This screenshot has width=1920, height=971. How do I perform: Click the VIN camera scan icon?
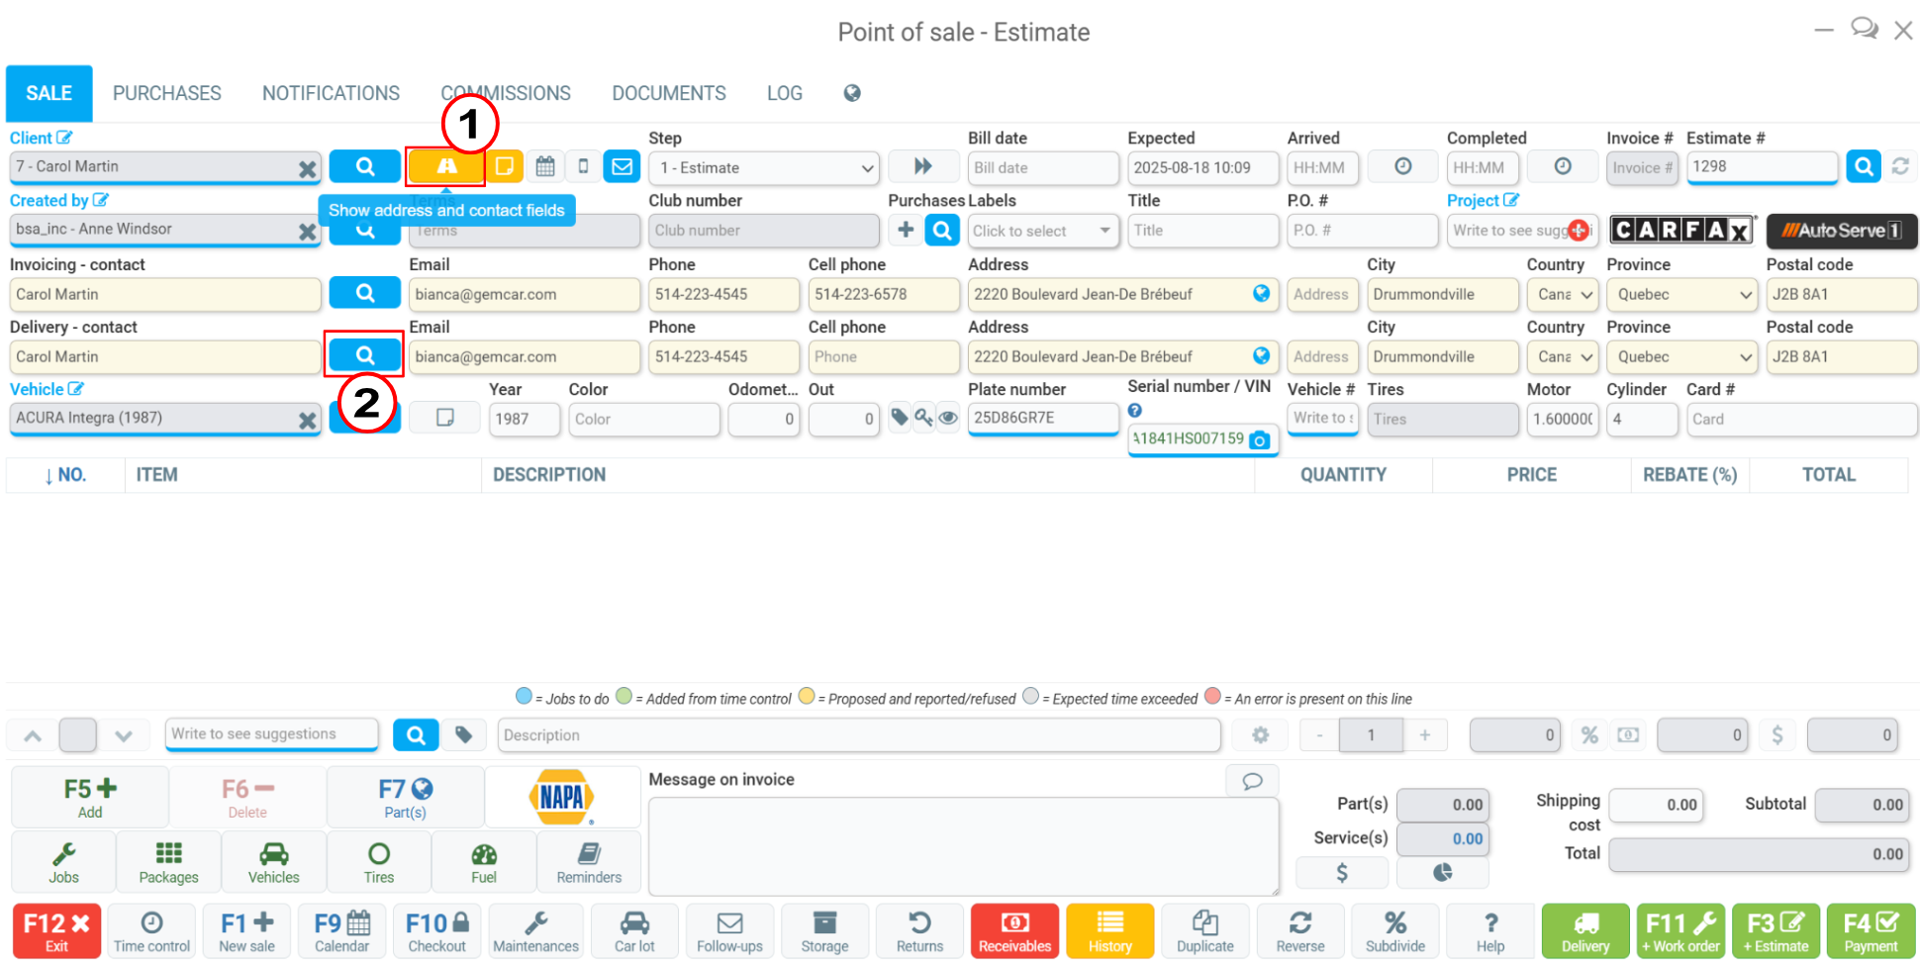(x=1259, y=440)
